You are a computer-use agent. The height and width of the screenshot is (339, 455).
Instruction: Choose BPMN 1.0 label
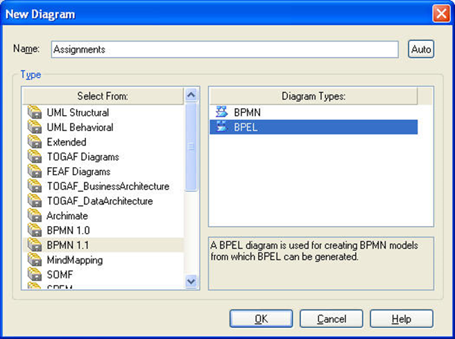(68, 231)
